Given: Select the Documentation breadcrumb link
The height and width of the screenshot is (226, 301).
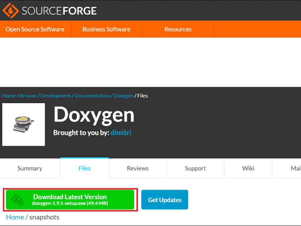Looking at the screenshot, I should (92, 96).
